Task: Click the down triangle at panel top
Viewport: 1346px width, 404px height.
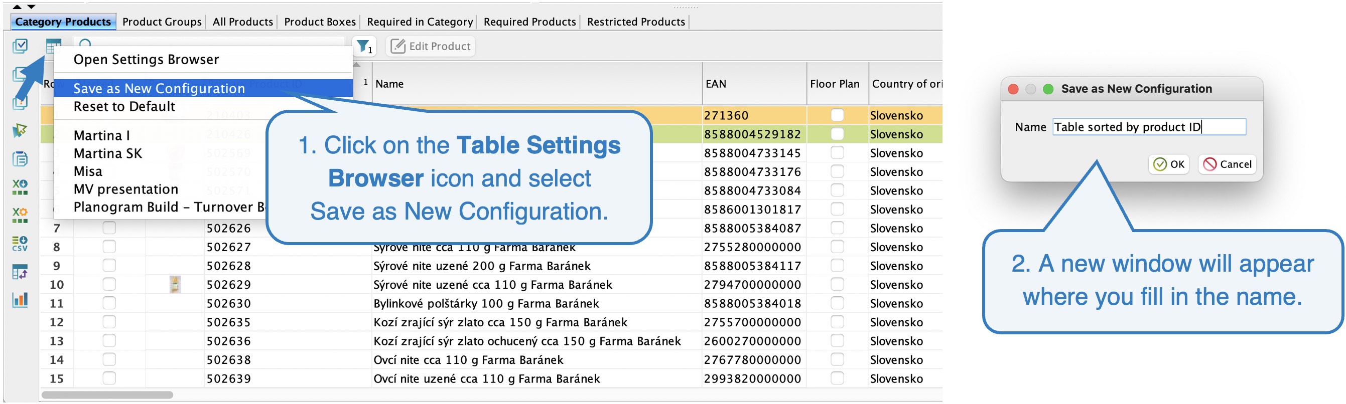Action: pyautogui.click(x=31, y=7)
